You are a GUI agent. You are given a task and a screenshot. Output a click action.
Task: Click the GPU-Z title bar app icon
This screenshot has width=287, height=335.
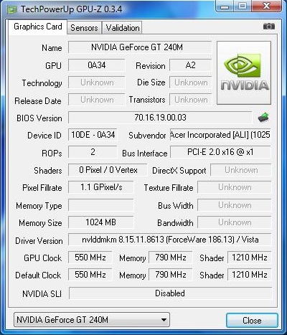[11, 10]
